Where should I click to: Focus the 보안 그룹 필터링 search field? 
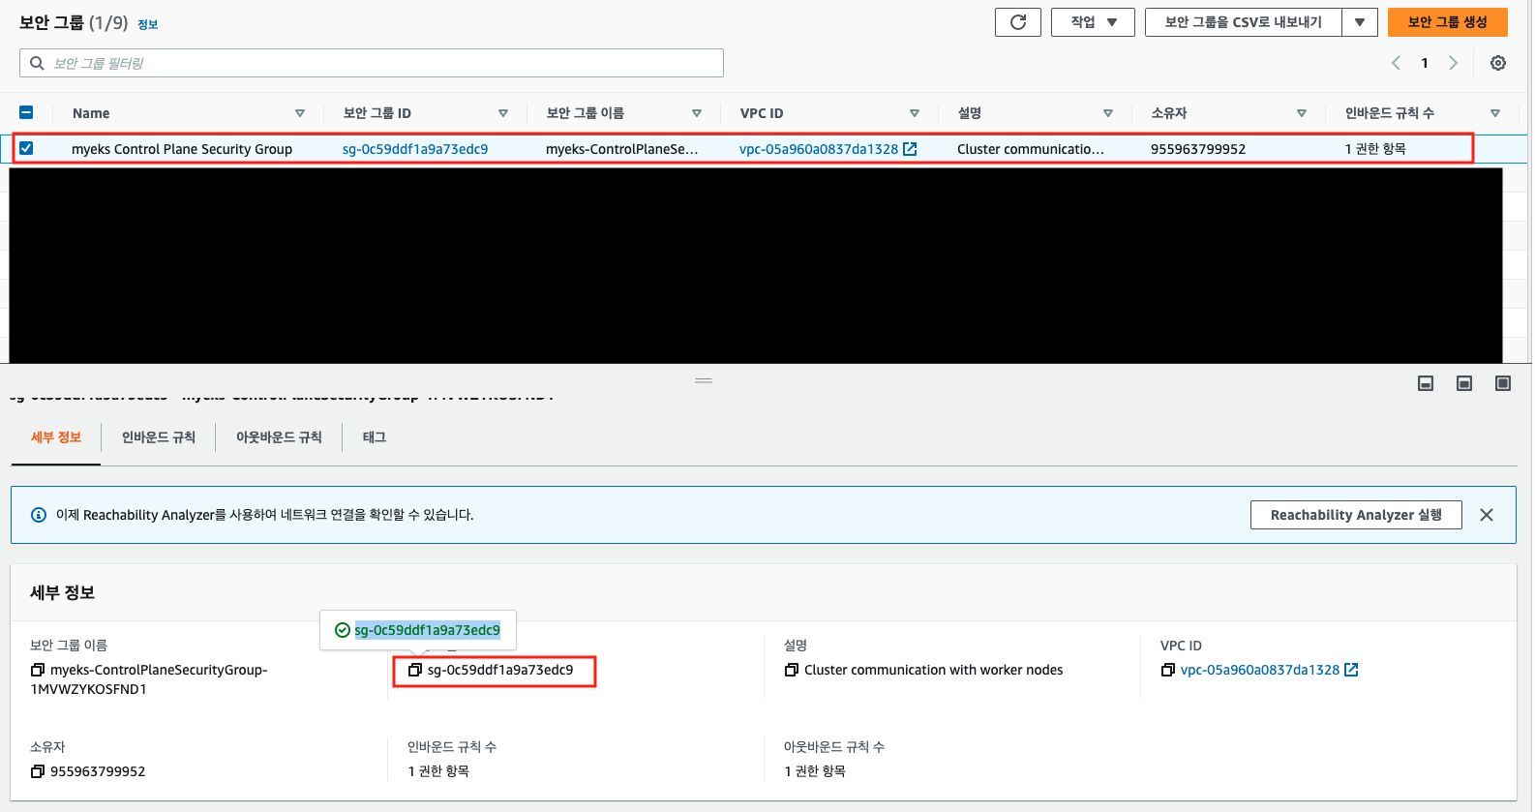pos(372,63)
